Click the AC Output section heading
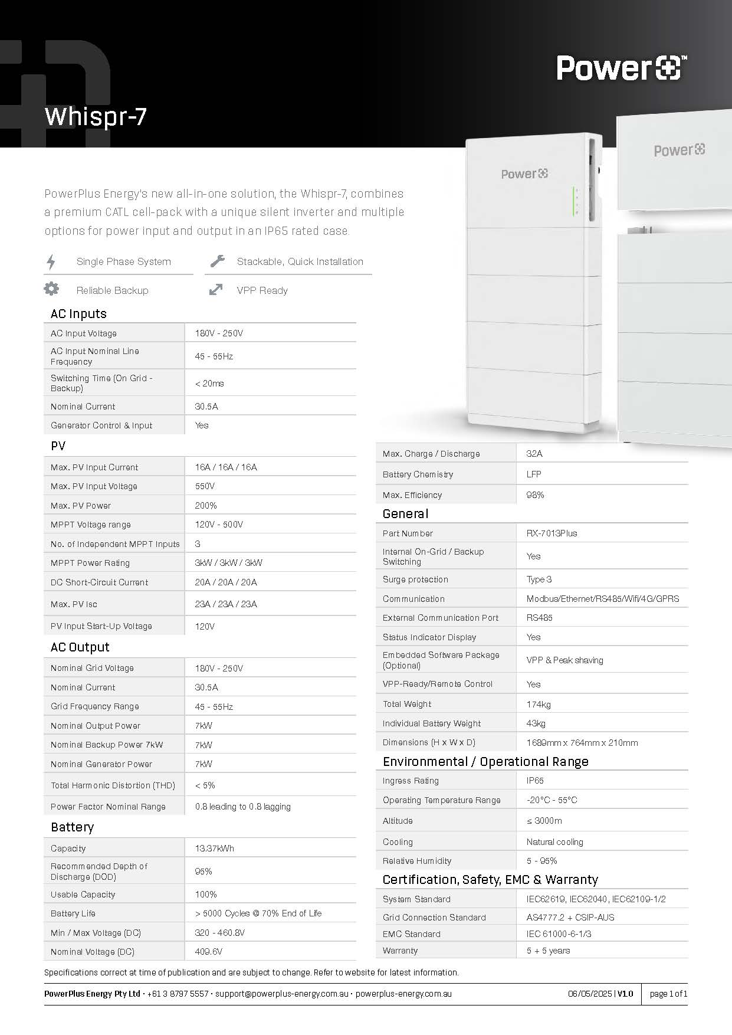Viewport: 732px width, 1035px height. coord(80,647)
